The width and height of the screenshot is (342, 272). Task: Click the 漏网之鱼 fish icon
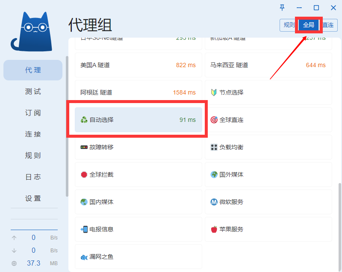click(x=84, y=257)
